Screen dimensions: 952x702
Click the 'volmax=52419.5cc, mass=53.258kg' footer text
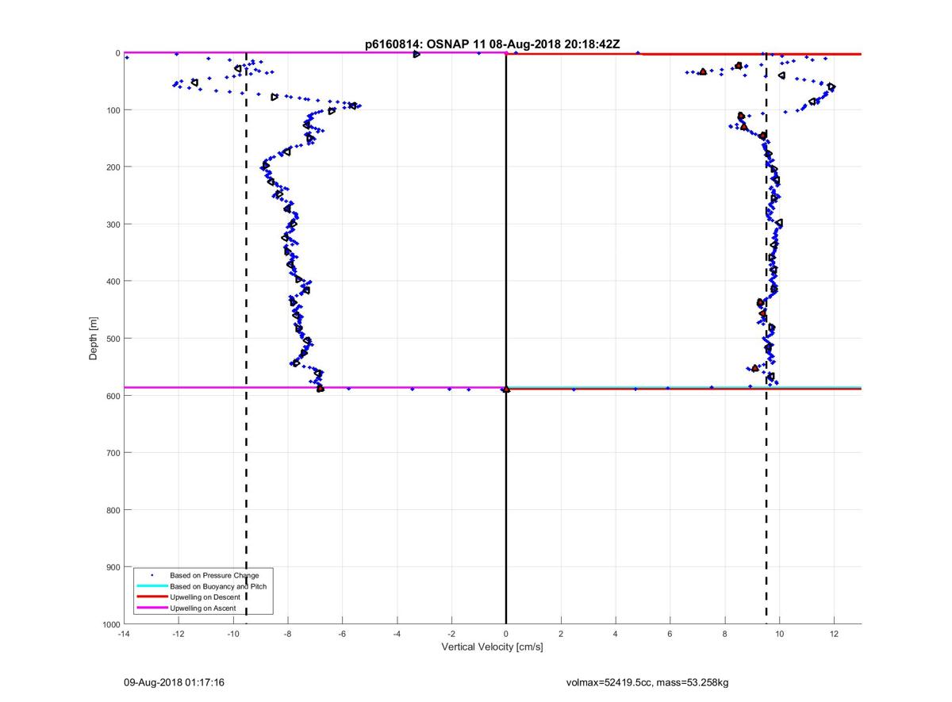pyautogui.click(x=647, y=682)
